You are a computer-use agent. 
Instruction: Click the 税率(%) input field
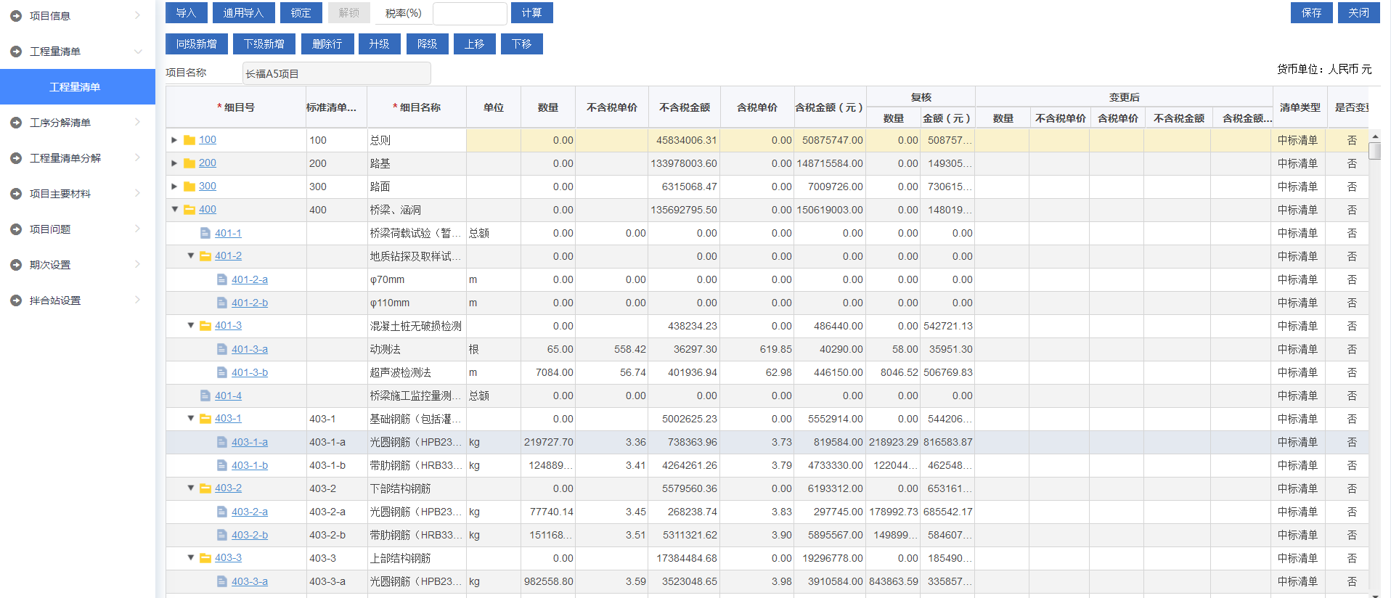click(x=470, y=13)
